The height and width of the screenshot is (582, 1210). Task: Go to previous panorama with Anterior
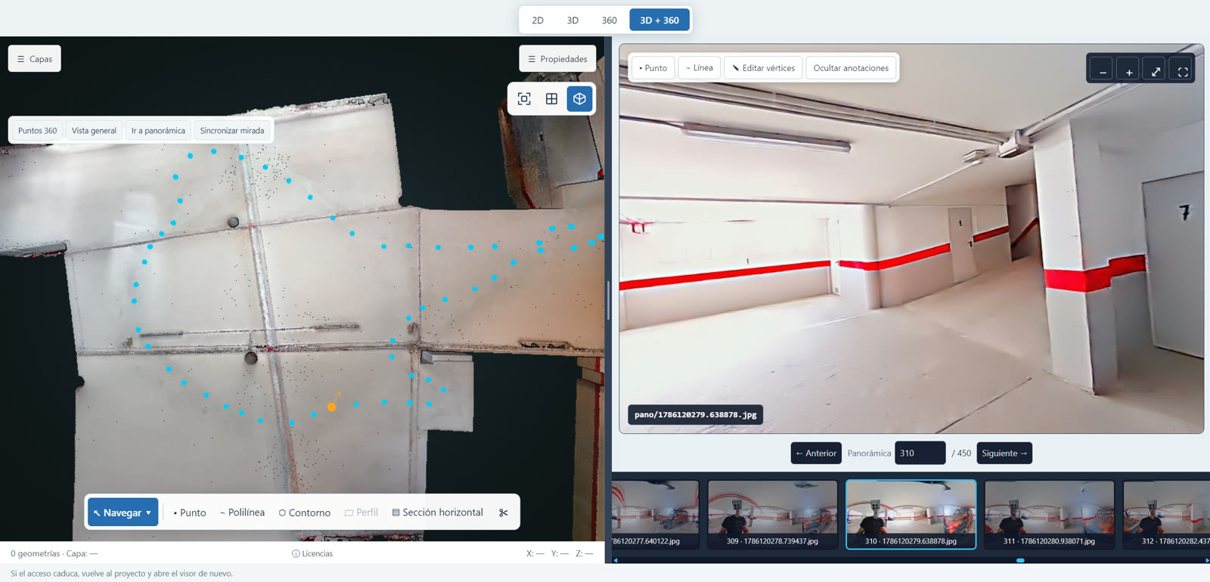tap(816, 454)
